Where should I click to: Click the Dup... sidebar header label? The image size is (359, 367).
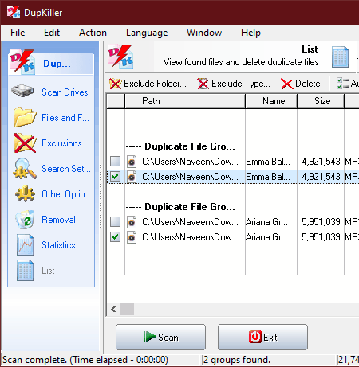(57, 64)
